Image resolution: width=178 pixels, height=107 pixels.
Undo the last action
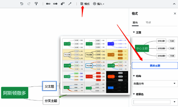click(22, 4)
